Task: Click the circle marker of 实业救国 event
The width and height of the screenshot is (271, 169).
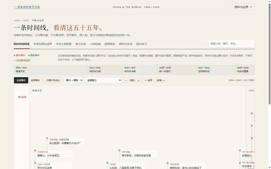Action: coord(47,138)
